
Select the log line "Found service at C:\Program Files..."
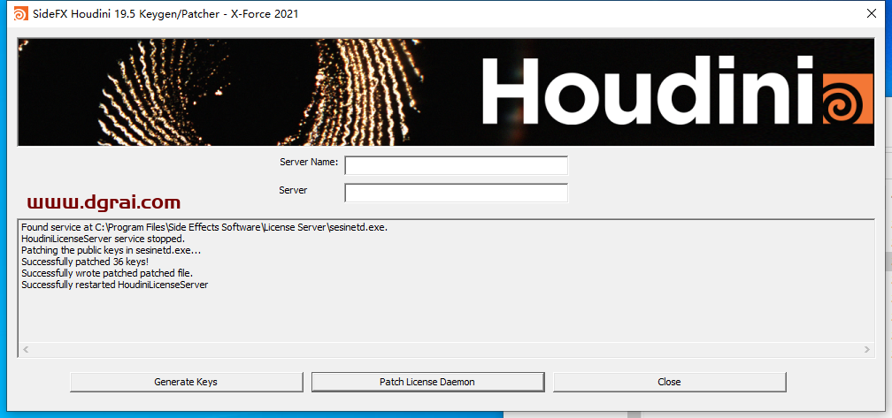coord(204,227)
